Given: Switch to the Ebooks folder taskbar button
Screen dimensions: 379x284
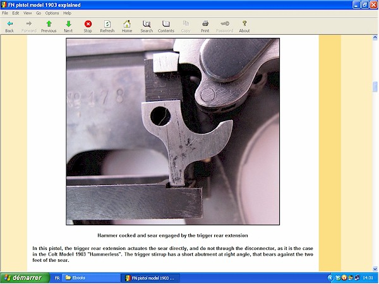Looking at the screenshot, I should pos(91,278).
